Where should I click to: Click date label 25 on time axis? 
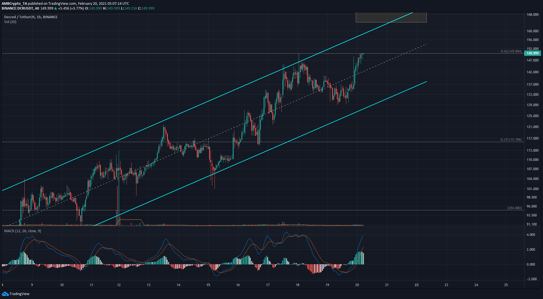point(506,285)
